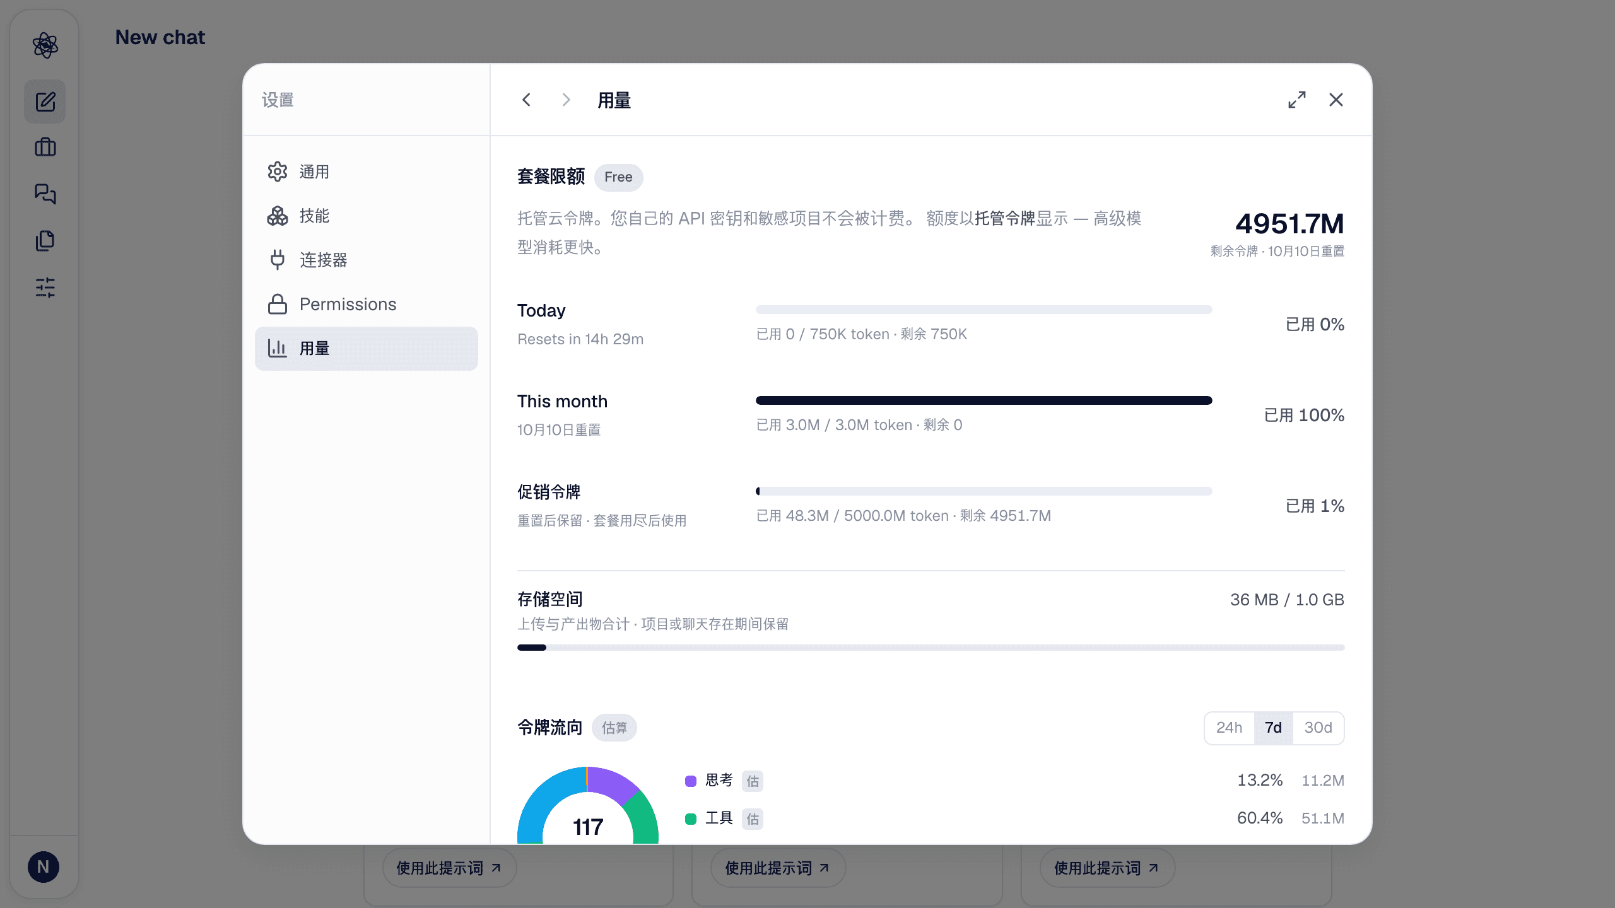Click the Free plan badge
The height and width of the screenshot is (908, 1615).
coord(618,177)
